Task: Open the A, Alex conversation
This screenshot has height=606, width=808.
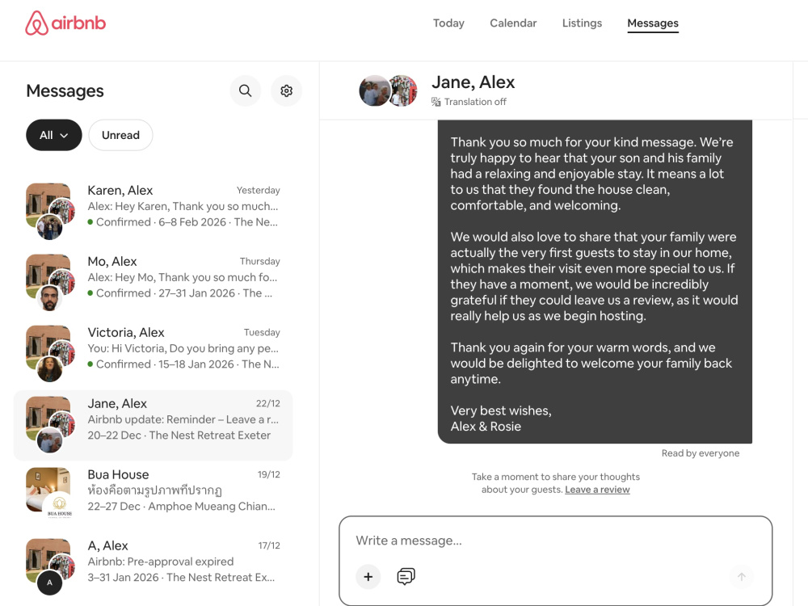Action: tap(153, 567)
